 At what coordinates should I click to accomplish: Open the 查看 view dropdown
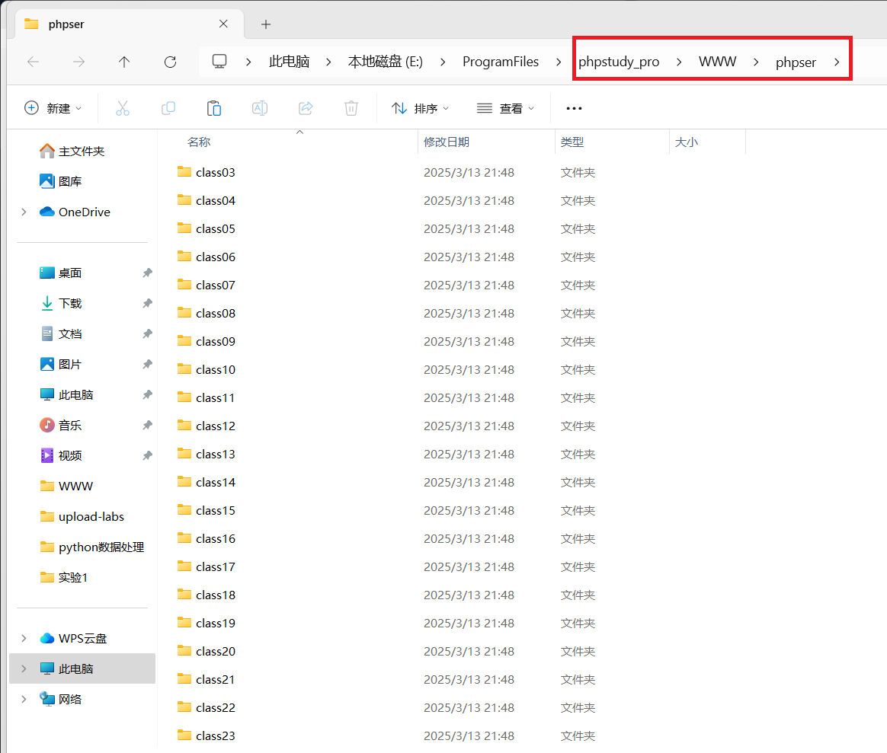506,108
